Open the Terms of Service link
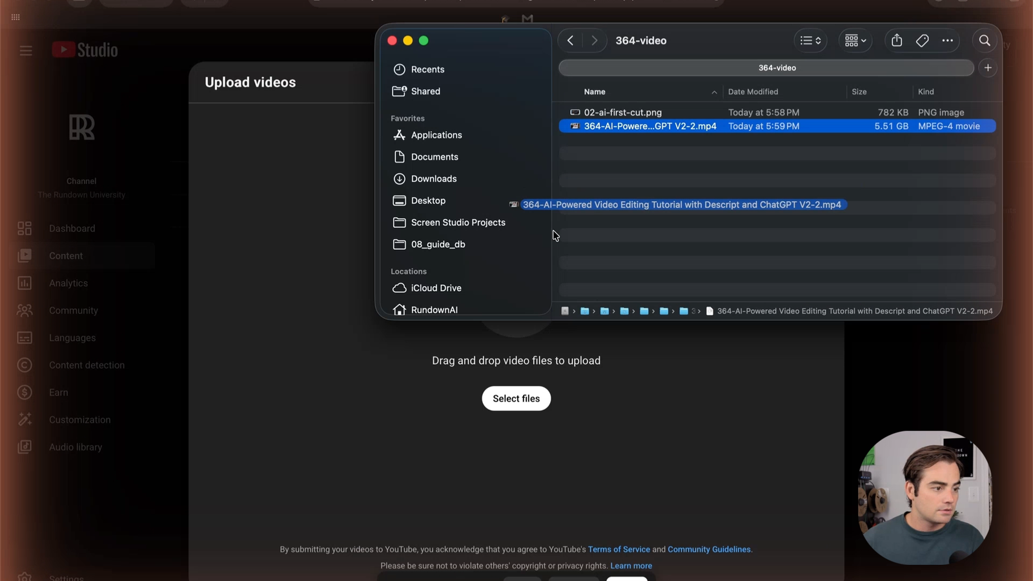1033x581 pixels. pos(619,549)
